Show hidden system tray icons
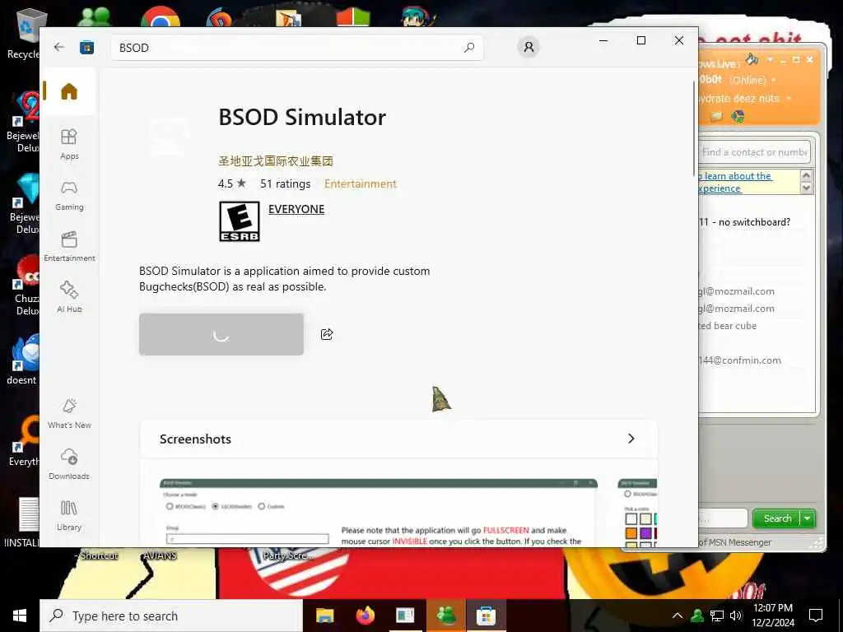Screen dimensions: 843x632 click(678, 616)
